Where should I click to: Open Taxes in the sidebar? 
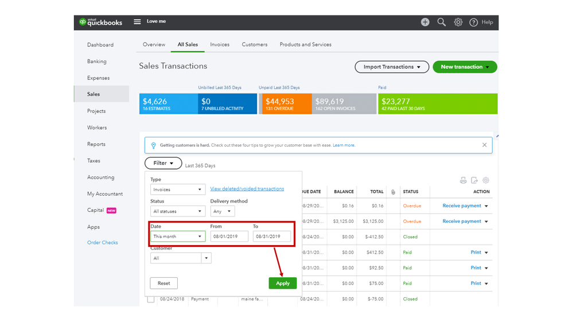93,160
